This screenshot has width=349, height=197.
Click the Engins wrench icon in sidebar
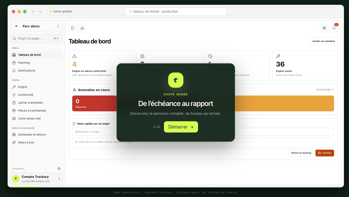(x=14, y=87)
